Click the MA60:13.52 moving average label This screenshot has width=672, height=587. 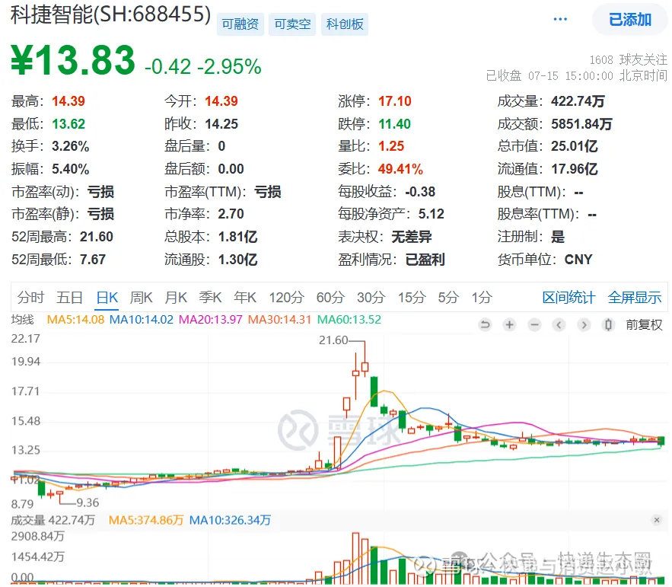click(349, 320)
